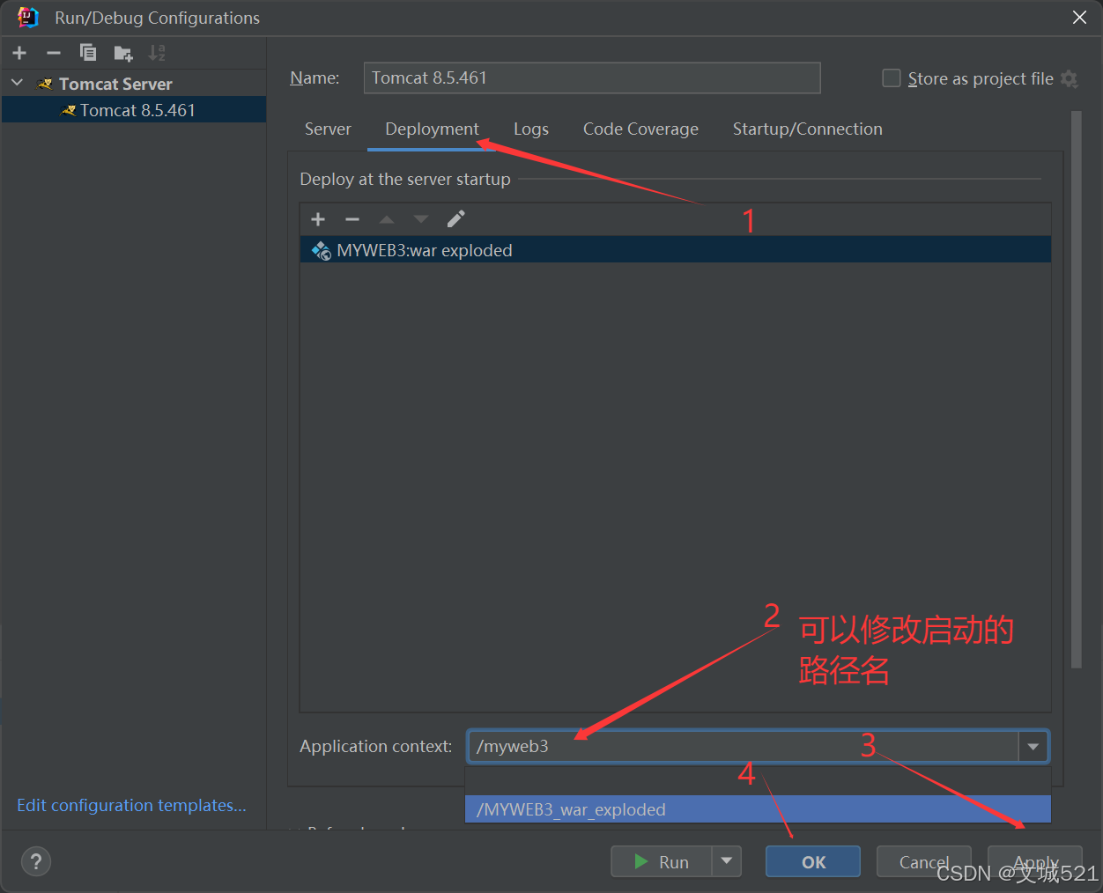Screen dimensions: 1103x893
Task: Enable Store as project file checkbox
Action: pos(892,78)
